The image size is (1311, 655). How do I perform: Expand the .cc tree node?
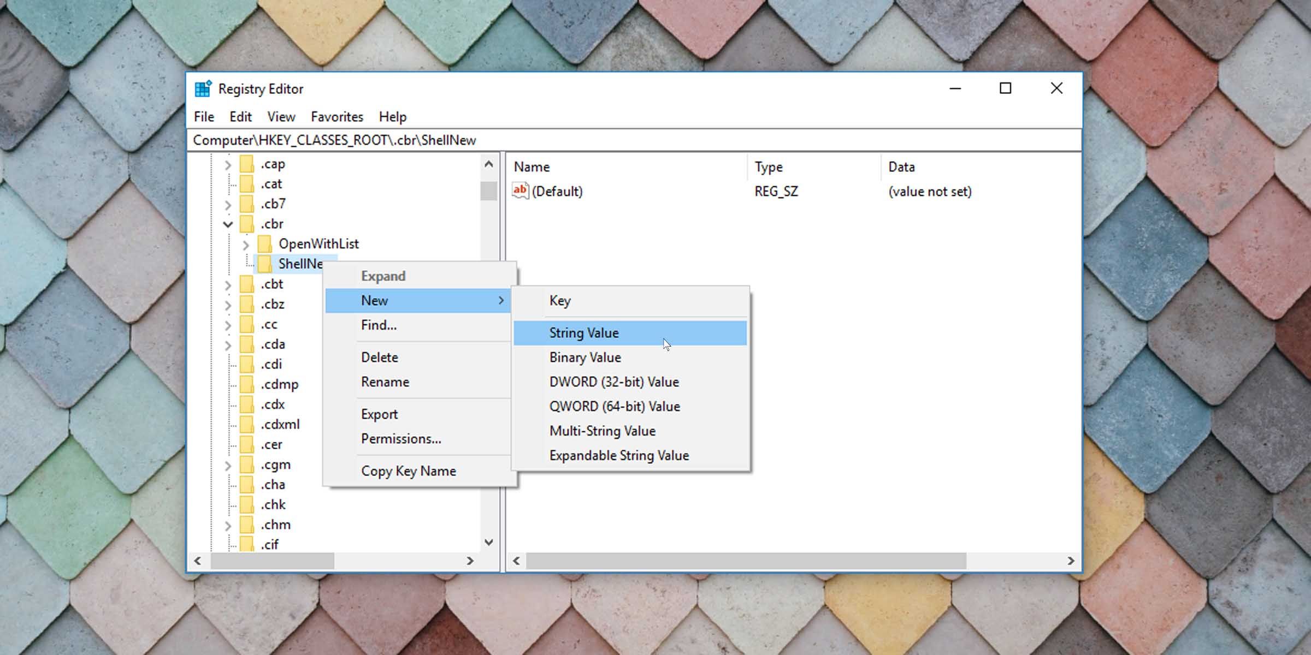point(228,325)
